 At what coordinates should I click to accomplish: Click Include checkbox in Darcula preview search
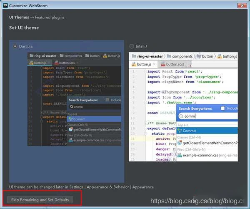pyautogui.click(x=107, y=100)
